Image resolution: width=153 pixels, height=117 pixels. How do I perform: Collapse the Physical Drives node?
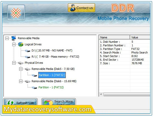pos(14,63)
